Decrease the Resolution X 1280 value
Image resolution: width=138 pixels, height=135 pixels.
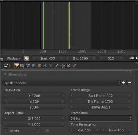6,95
